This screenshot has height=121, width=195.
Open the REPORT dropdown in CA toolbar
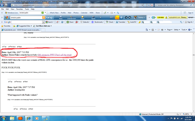pyautogui.click(x=191, y=18)
